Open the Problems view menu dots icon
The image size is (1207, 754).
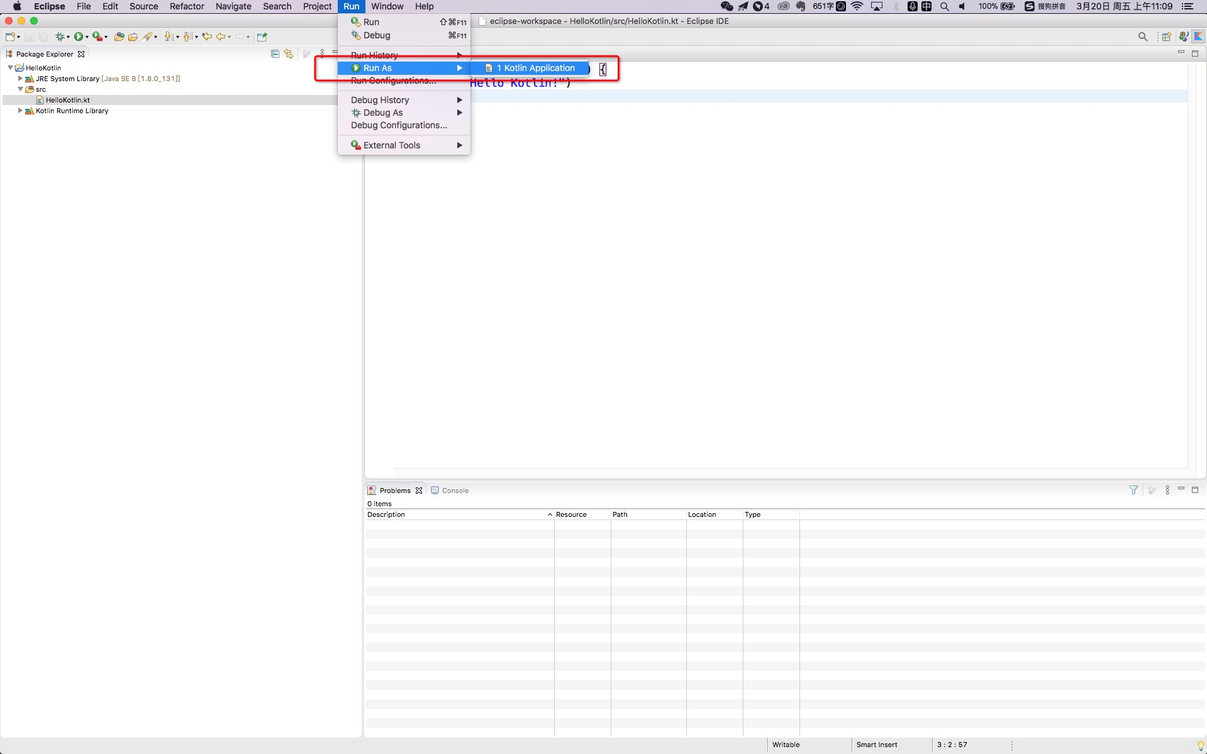1167,490
